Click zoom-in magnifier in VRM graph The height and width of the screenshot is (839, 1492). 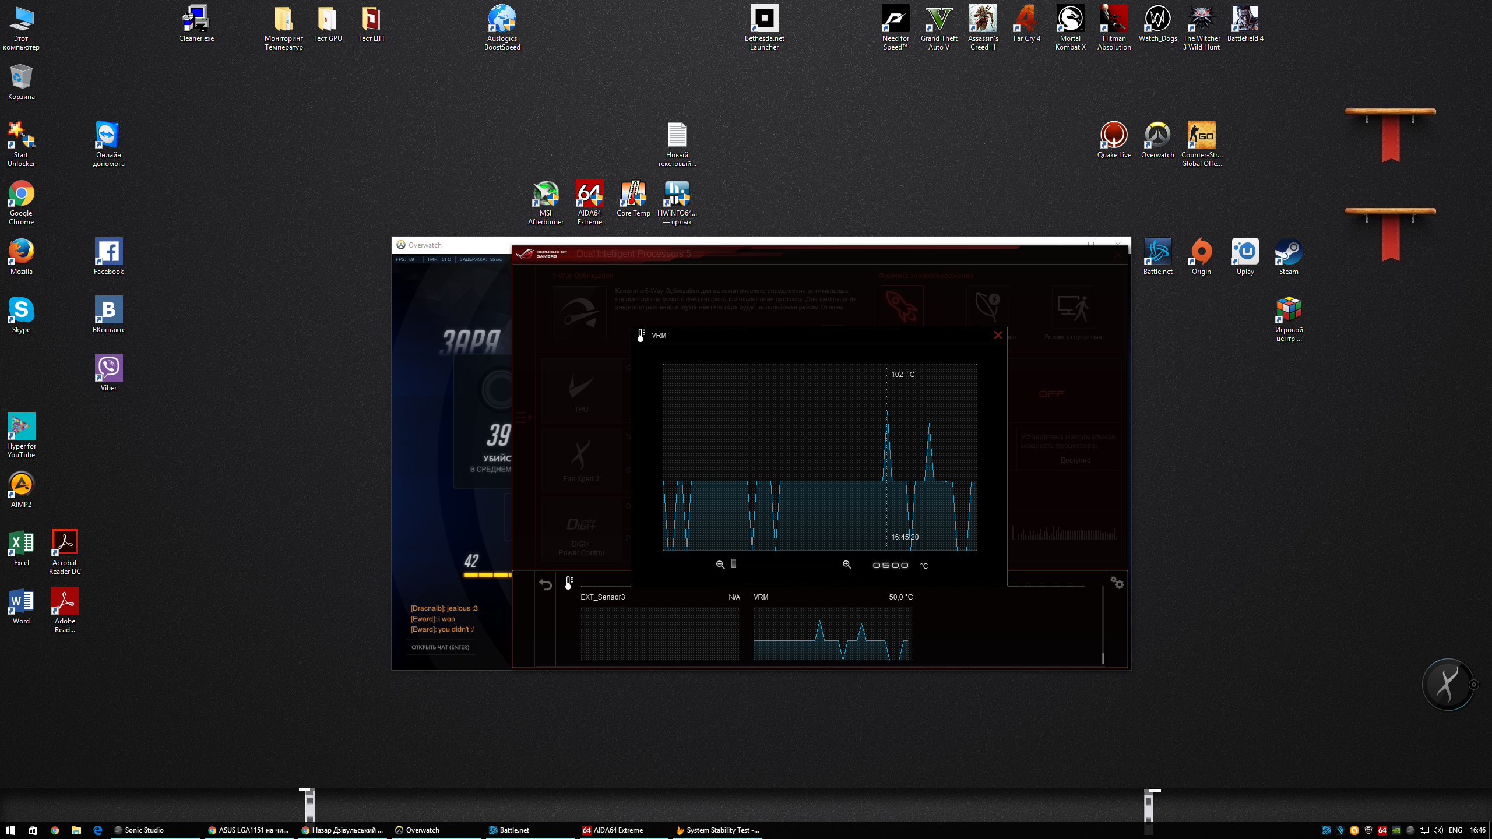pyautogui.click(x=847, y=565)
